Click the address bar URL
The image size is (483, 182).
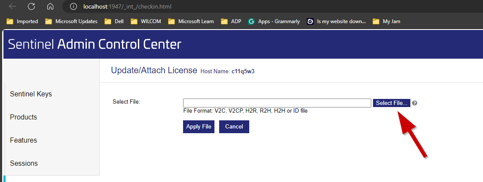[x=127, y=6]
